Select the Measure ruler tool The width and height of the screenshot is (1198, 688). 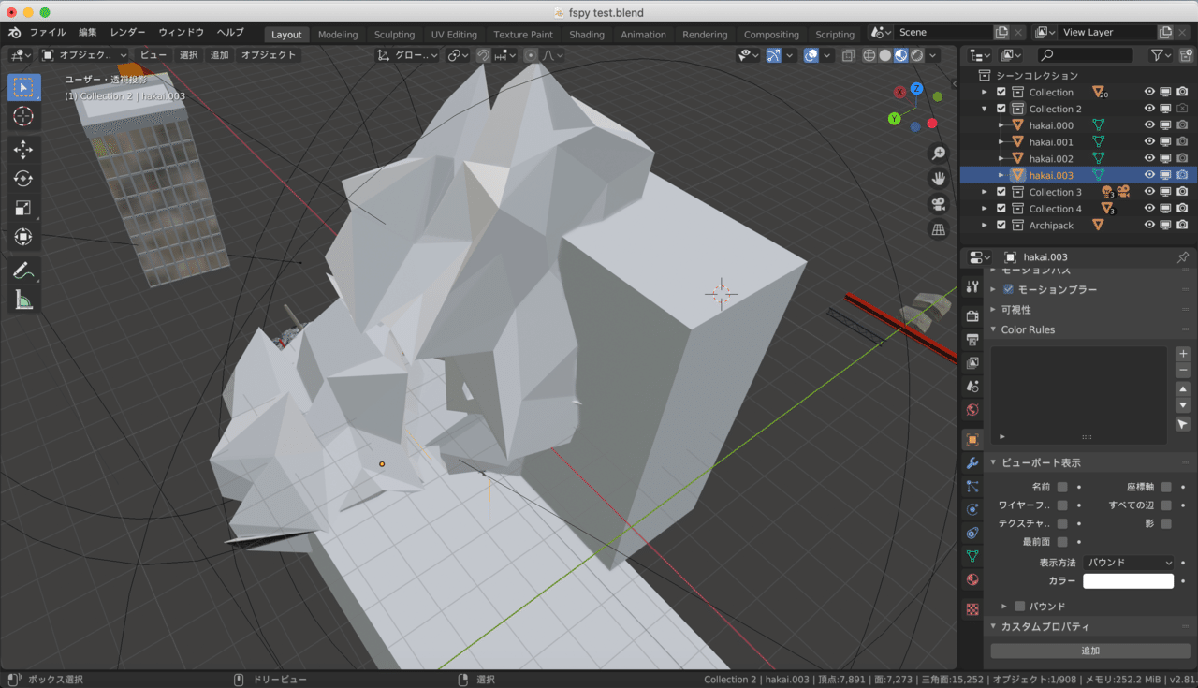[x=24, y=300]
